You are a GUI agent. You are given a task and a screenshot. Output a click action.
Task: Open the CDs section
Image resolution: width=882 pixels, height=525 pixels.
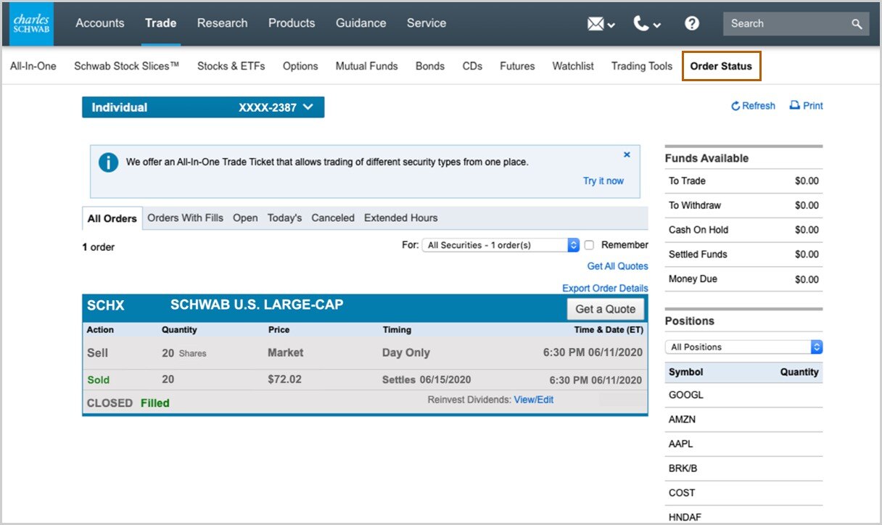pyautogui.click(x=472, y=66)
